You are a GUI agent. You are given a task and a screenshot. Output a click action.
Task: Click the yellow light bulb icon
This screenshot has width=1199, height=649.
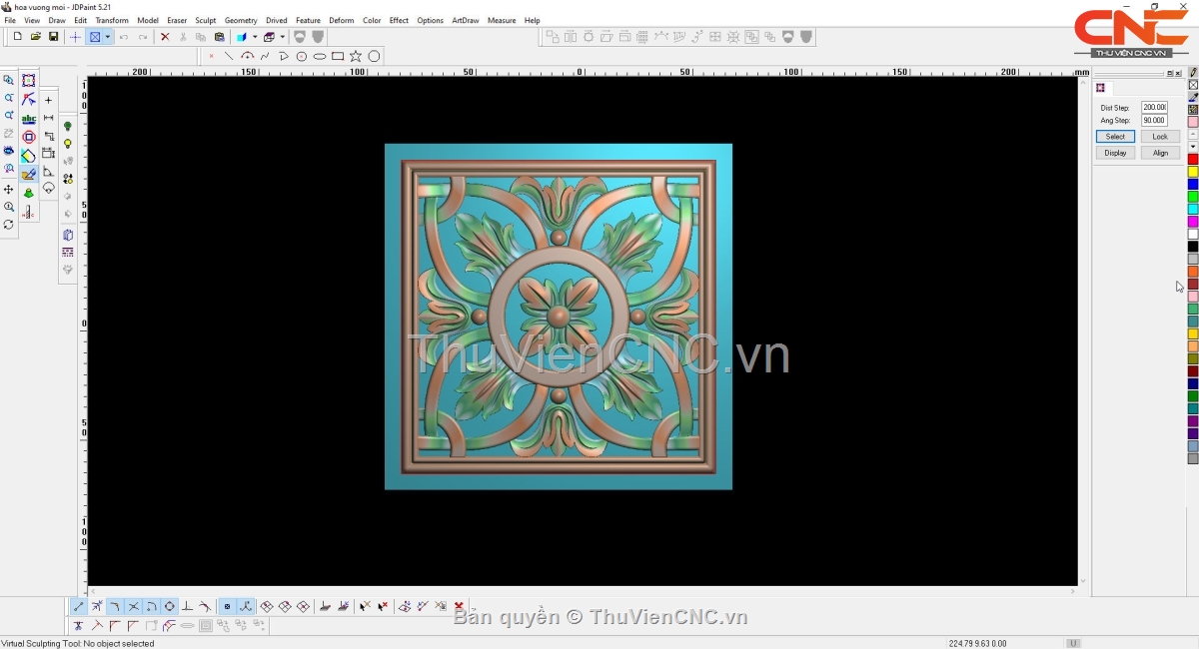click(x=68, y=145)
